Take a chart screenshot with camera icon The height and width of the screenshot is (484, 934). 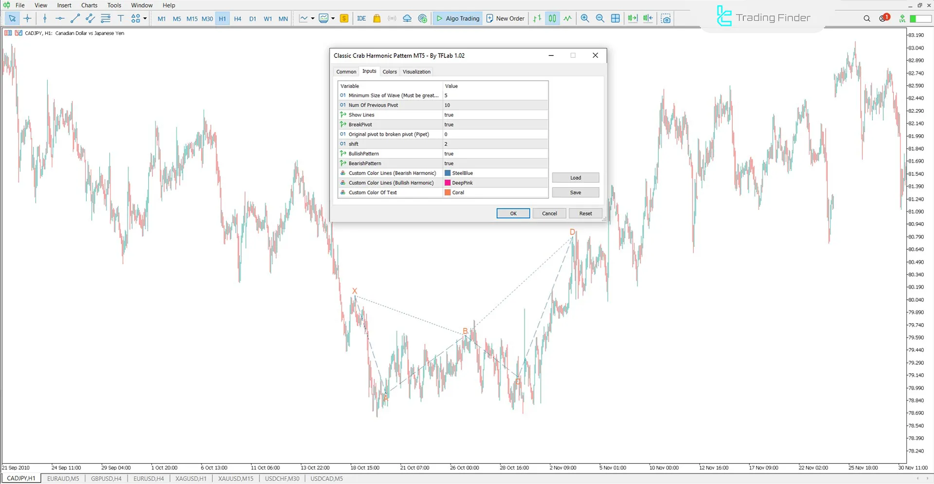point(665,18)
